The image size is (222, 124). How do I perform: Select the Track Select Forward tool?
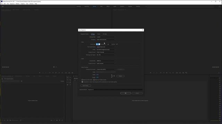tap(70, 77)
